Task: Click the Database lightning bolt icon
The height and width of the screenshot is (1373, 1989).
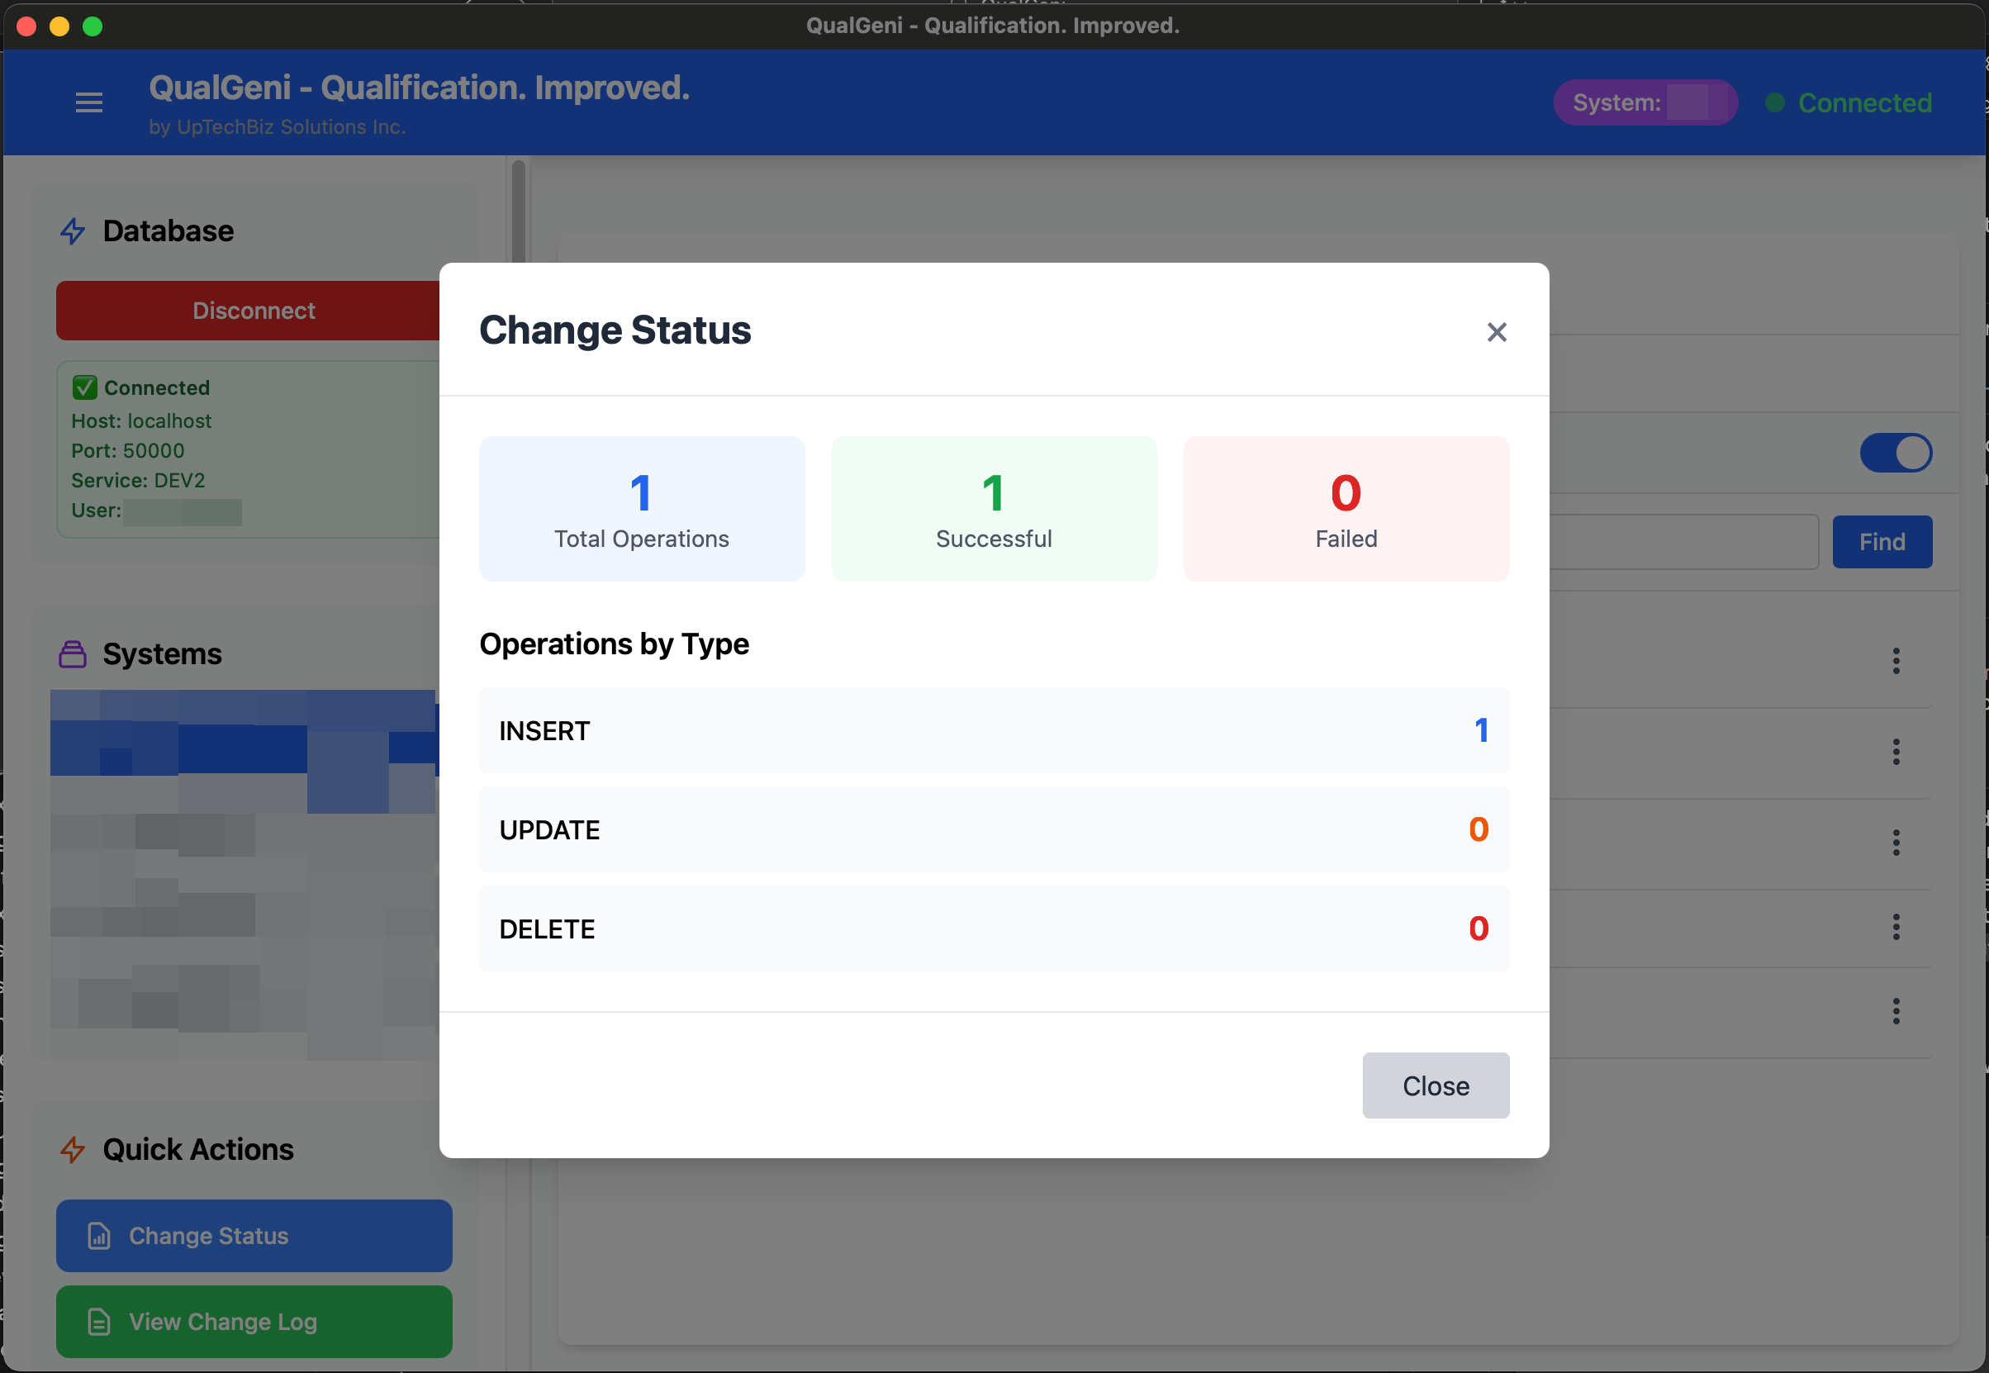Action: (72, 231)
